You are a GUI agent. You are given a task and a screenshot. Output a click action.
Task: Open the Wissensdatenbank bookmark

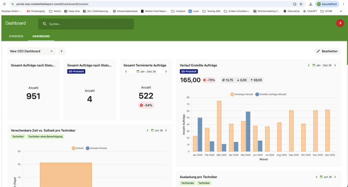(125, 11)
